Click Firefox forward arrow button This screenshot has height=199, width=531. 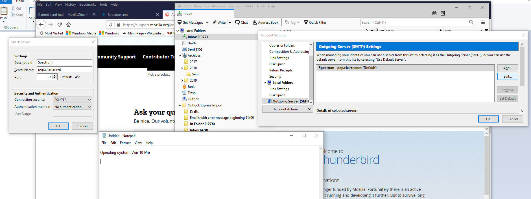click(x=51, y=25)
